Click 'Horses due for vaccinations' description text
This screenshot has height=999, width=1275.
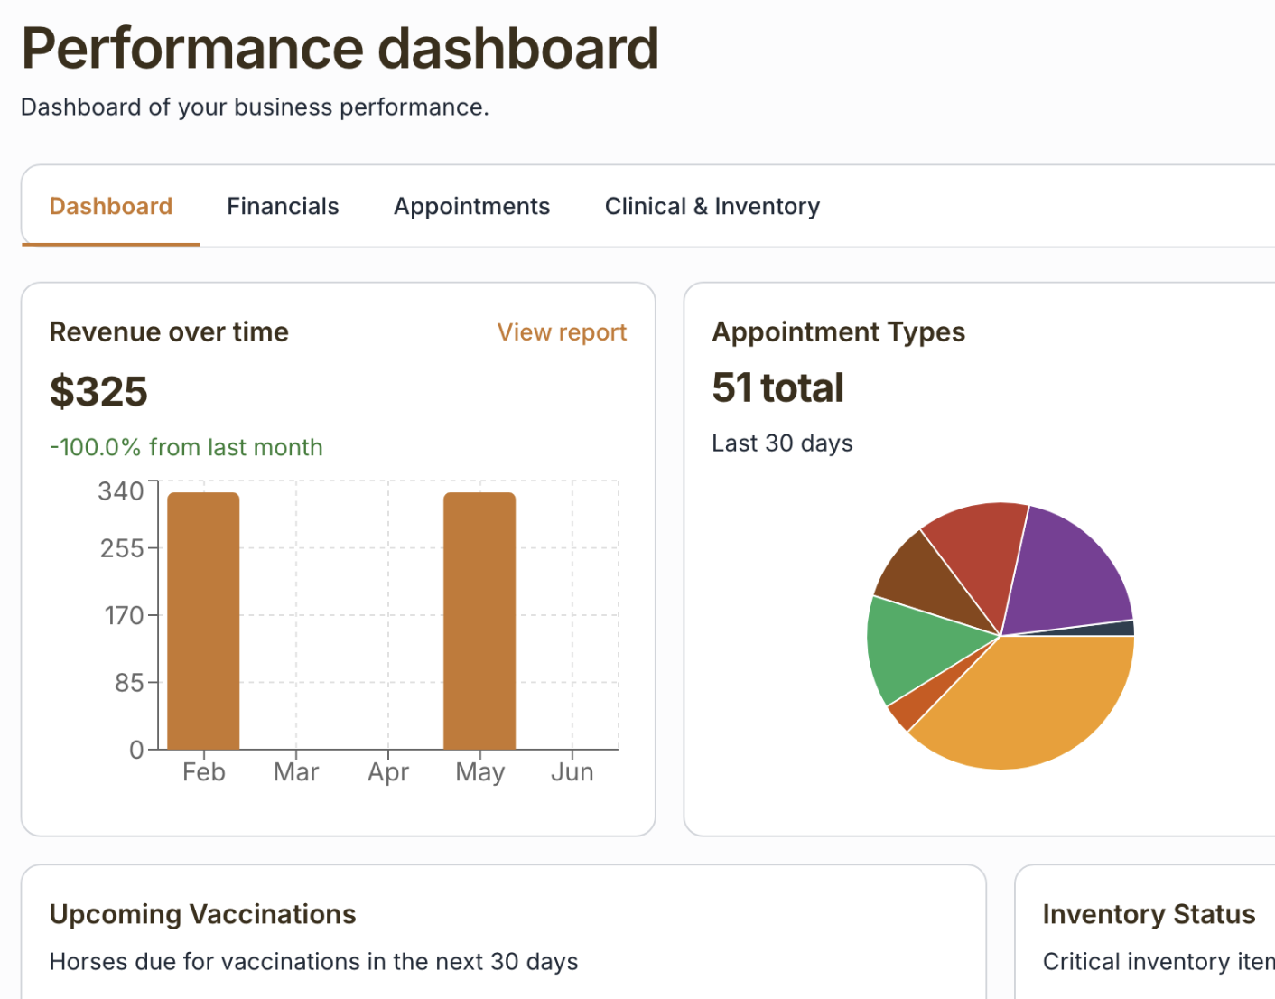click(x=313, y=962)
